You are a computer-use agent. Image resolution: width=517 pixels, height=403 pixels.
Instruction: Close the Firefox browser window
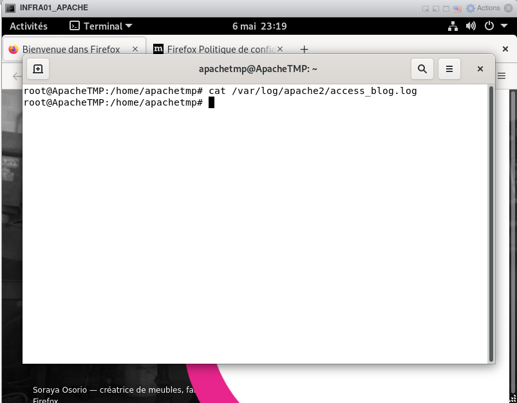coord(505,50)
